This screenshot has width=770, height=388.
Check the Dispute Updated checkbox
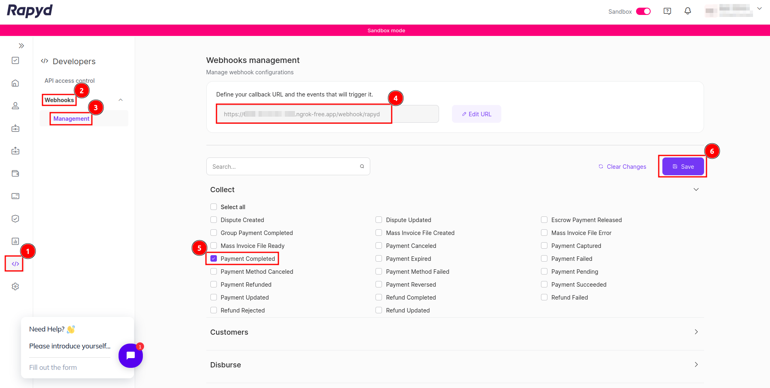click(379, 220)
